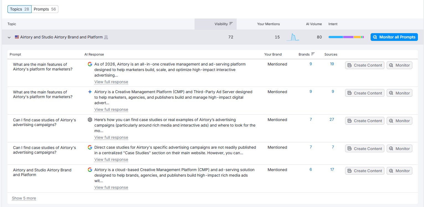Click Monitor button in the row with 27 sources
The height and width of the screenshot is (207, 424).
[399, 121]
